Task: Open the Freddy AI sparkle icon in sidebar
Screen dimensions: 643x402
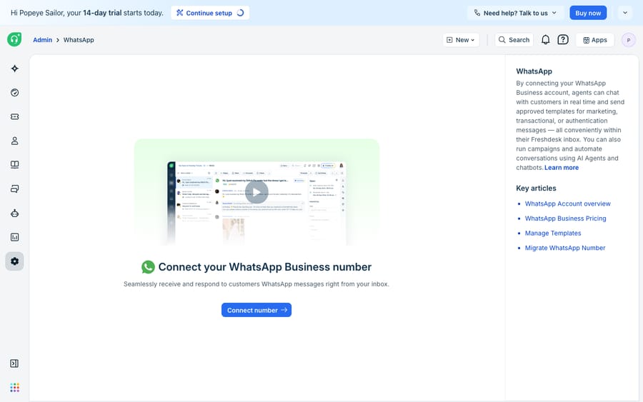Action: pyautogui.click(x=15, y=69)
